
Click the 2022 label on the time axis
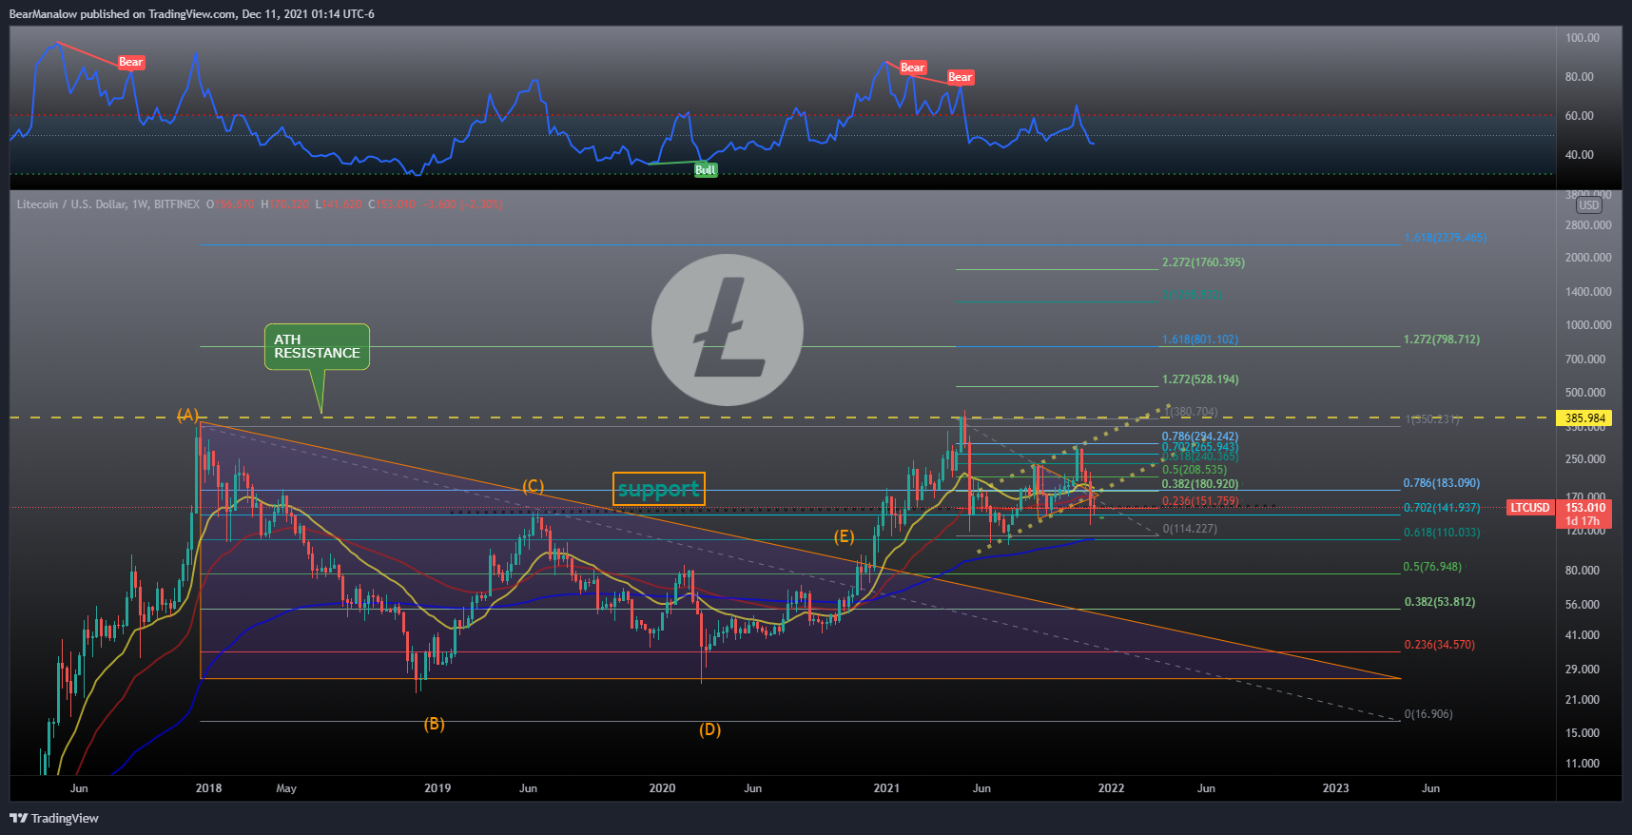click(1111, 788)
